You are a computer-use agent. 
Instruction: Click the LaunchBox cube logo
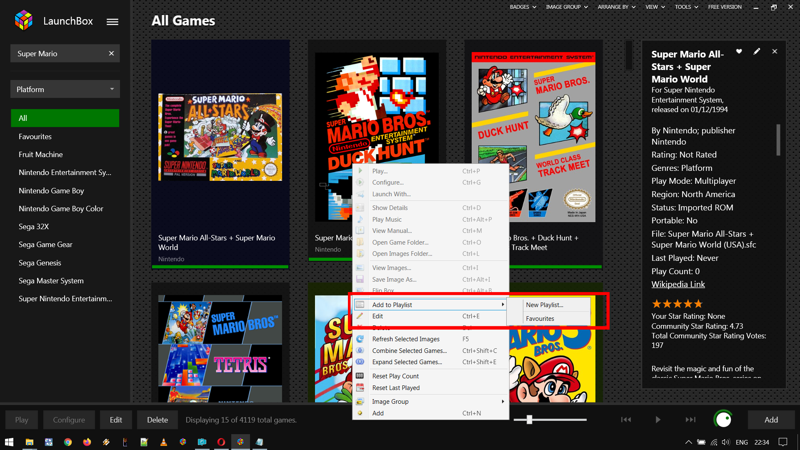pos(24,20)
